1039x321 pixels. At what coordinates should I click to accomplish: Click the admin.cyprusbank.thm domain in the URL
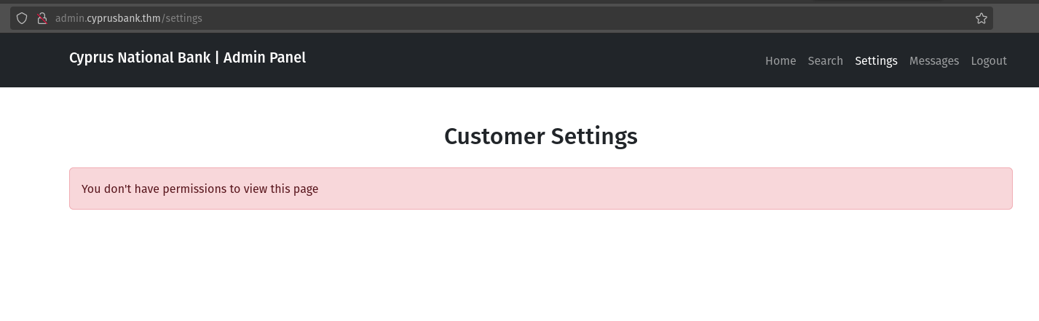point(108,18)
